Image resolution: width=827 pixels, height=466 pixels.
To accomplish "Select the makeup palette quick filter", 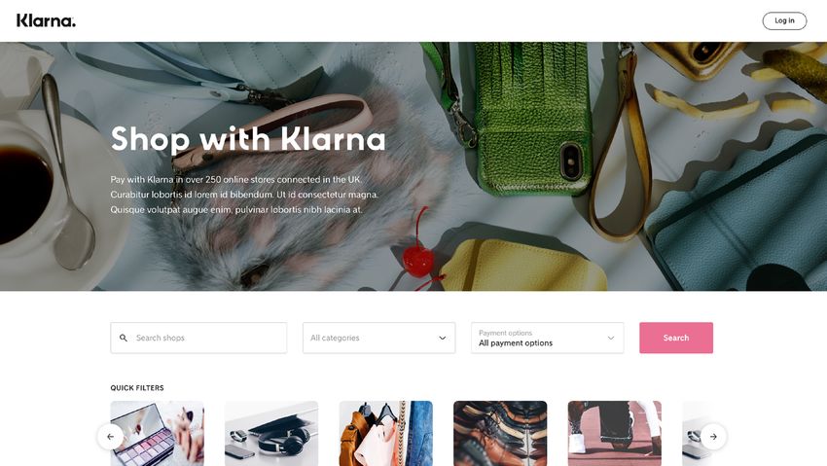I will [x=158, y=433].
